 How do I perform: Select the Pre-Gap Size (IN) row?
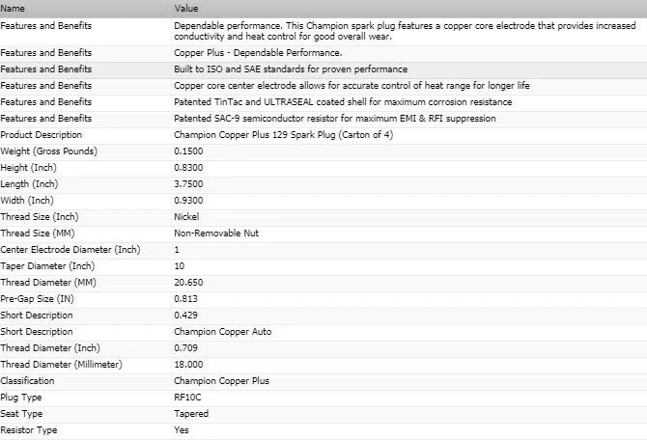click(x=323, y=299)
